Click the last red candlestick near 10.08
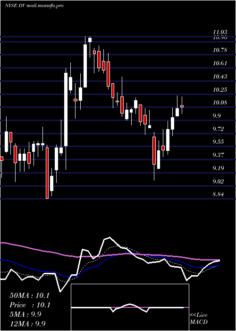The image size is (236, 331). coord(182,106)
